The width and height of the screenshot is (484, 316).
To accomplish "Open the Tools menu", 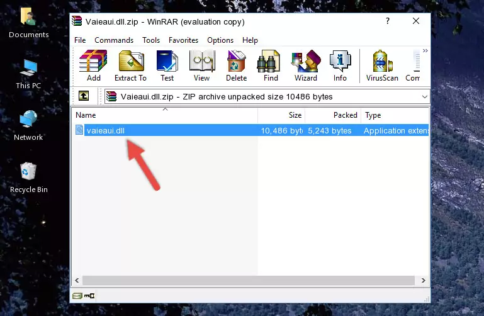I will coord(151,40).
